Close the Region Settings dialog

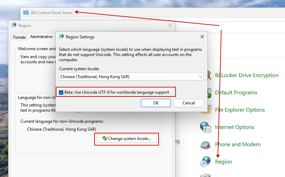(202, 37)
